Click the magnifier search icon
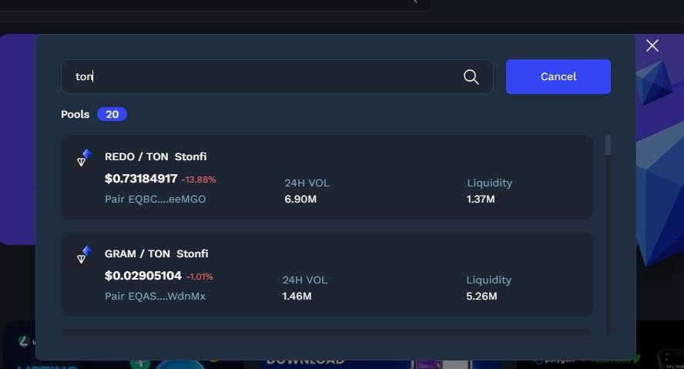 pos(471,77)
